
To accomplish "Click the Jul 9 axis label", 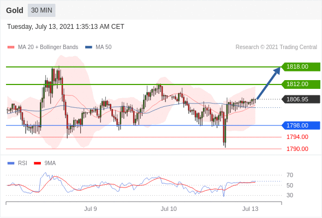I will click(91, 209).
